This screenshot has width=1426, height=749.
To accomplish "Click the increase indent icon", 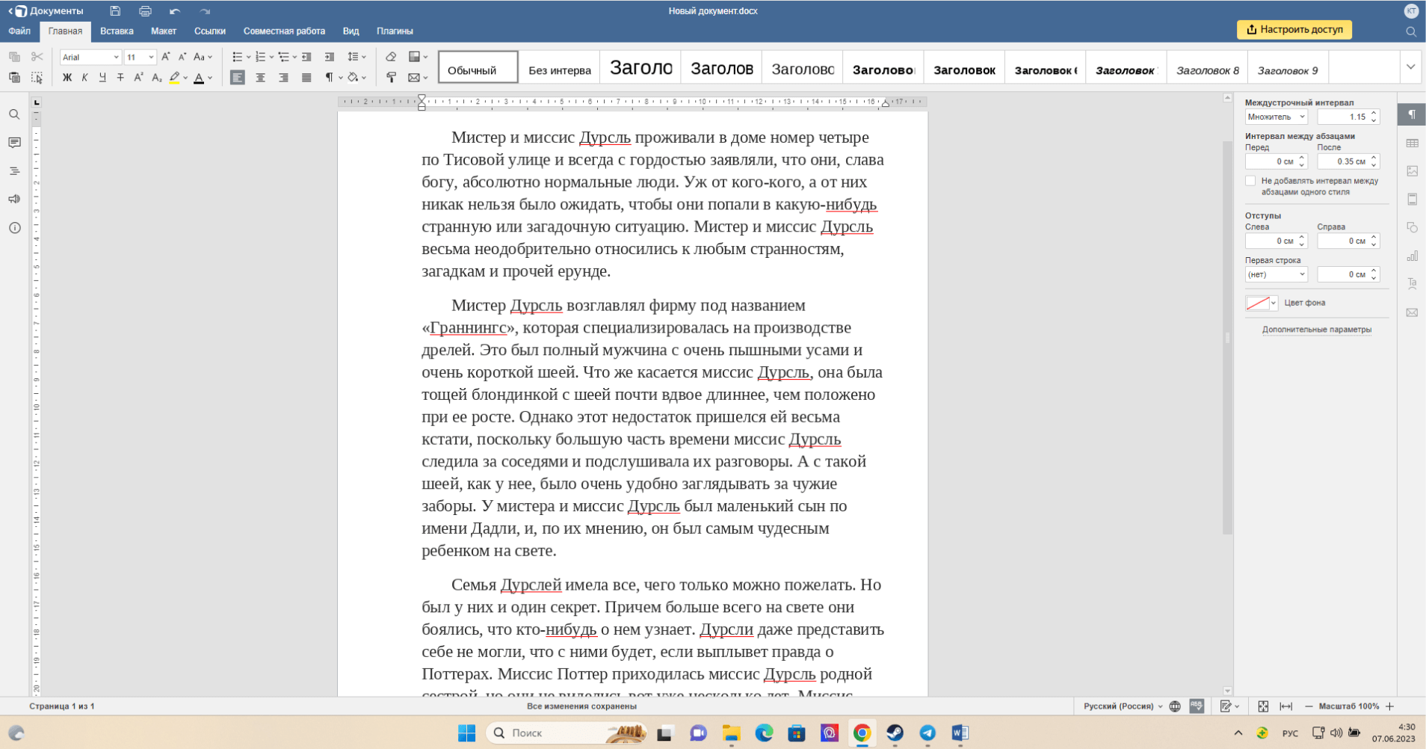I will click(x=330, y=57).
